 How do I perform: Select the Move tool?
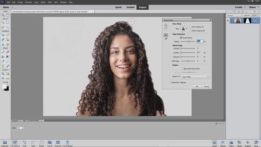click(x=3, y=22)
